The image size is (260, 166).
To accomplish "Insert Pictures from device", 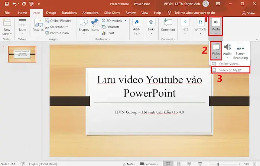I will click(x=38, y=25).
